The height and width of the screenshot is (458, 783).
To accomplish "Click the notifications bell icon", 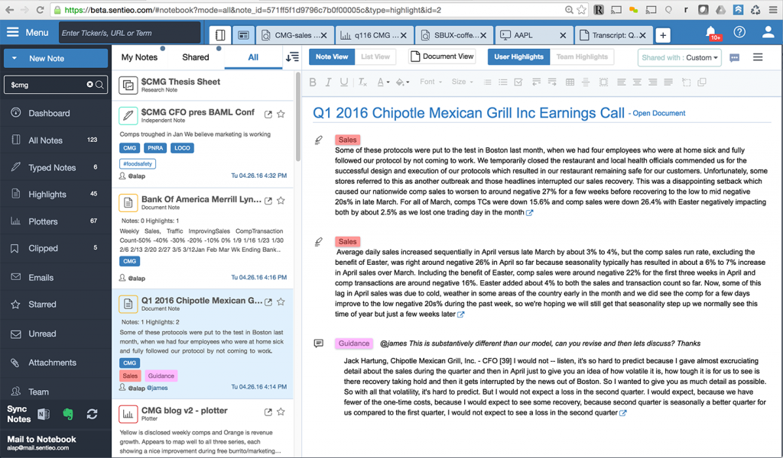I will [710, 32].
